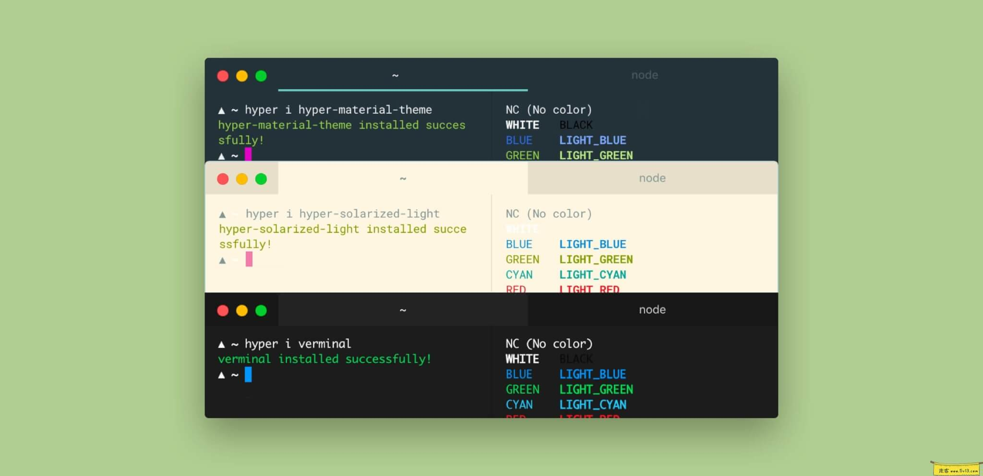This screenshot has height=476, width=983.
Task: Select the ~ tab in verminal window
Action: pos(403,310)
